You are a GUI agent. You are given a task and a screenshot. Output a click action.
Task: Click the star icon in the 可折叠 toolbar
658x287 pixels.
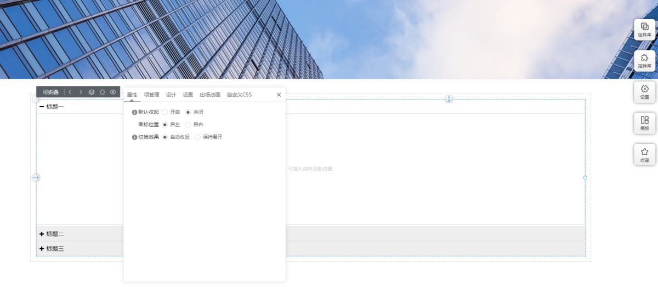tap(102, 92)
